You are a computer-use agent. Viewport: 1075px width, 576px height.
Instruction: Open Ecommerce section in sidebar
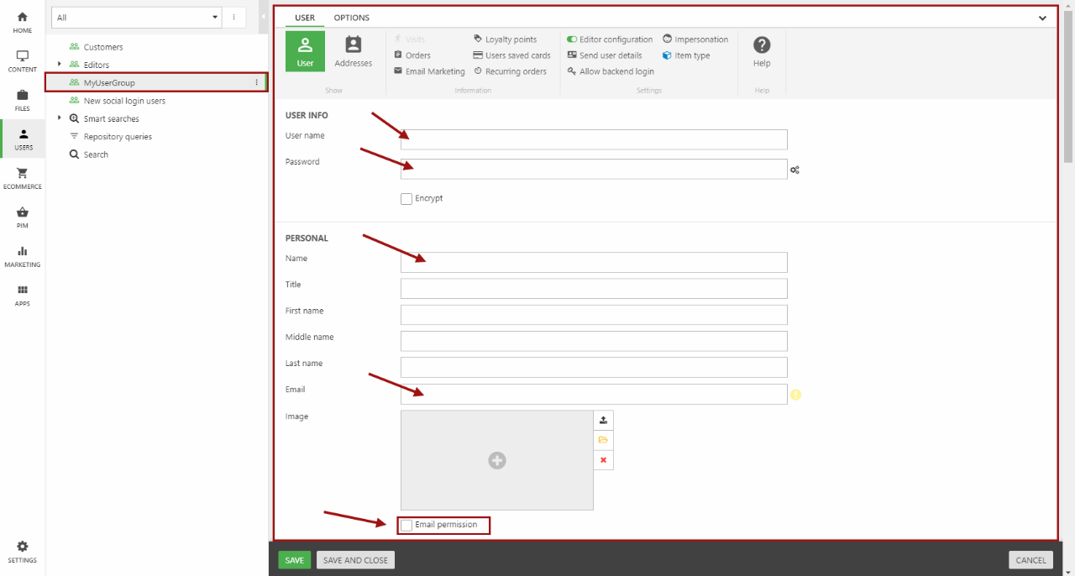click(22, 178)
